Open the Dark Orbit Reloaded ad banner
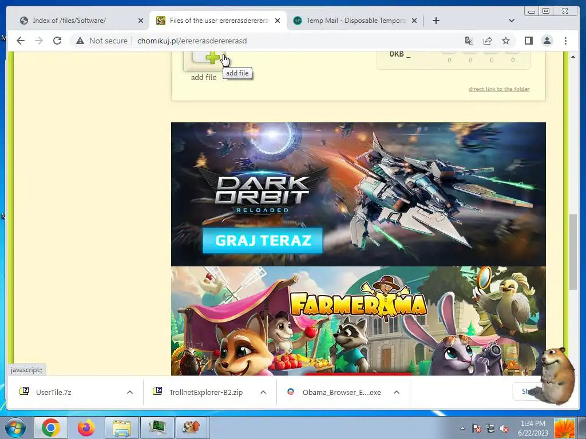586x439 pixels. tap(358, 194)
